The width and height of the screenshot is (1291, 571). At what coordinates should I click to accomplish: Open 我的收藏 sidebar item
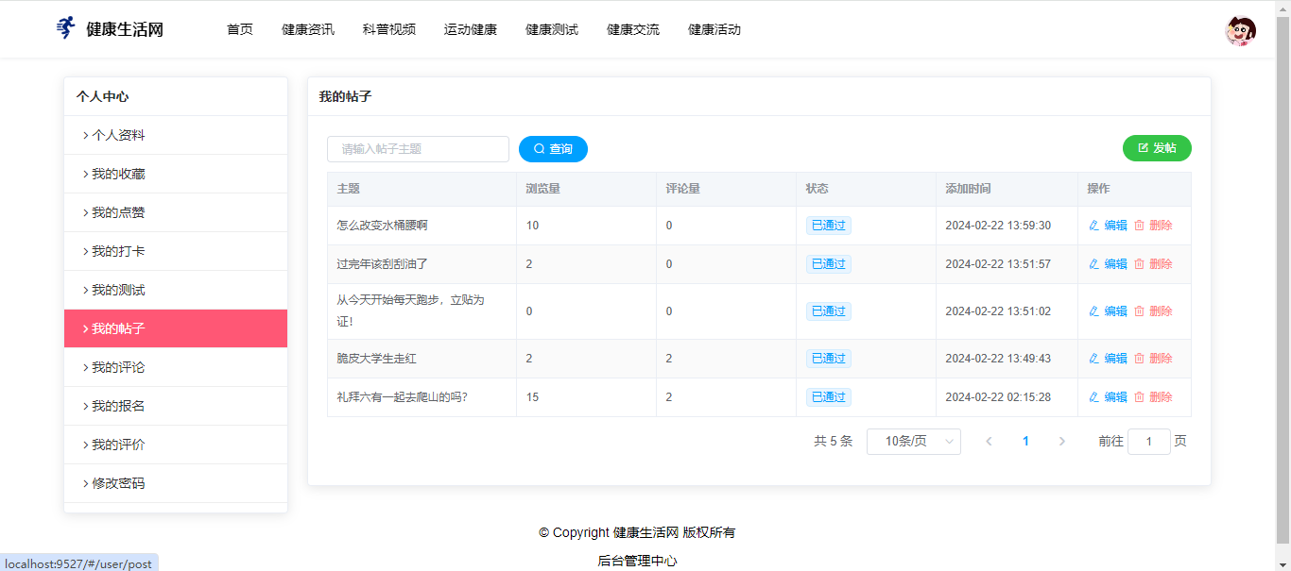click(x=118, y=174)
